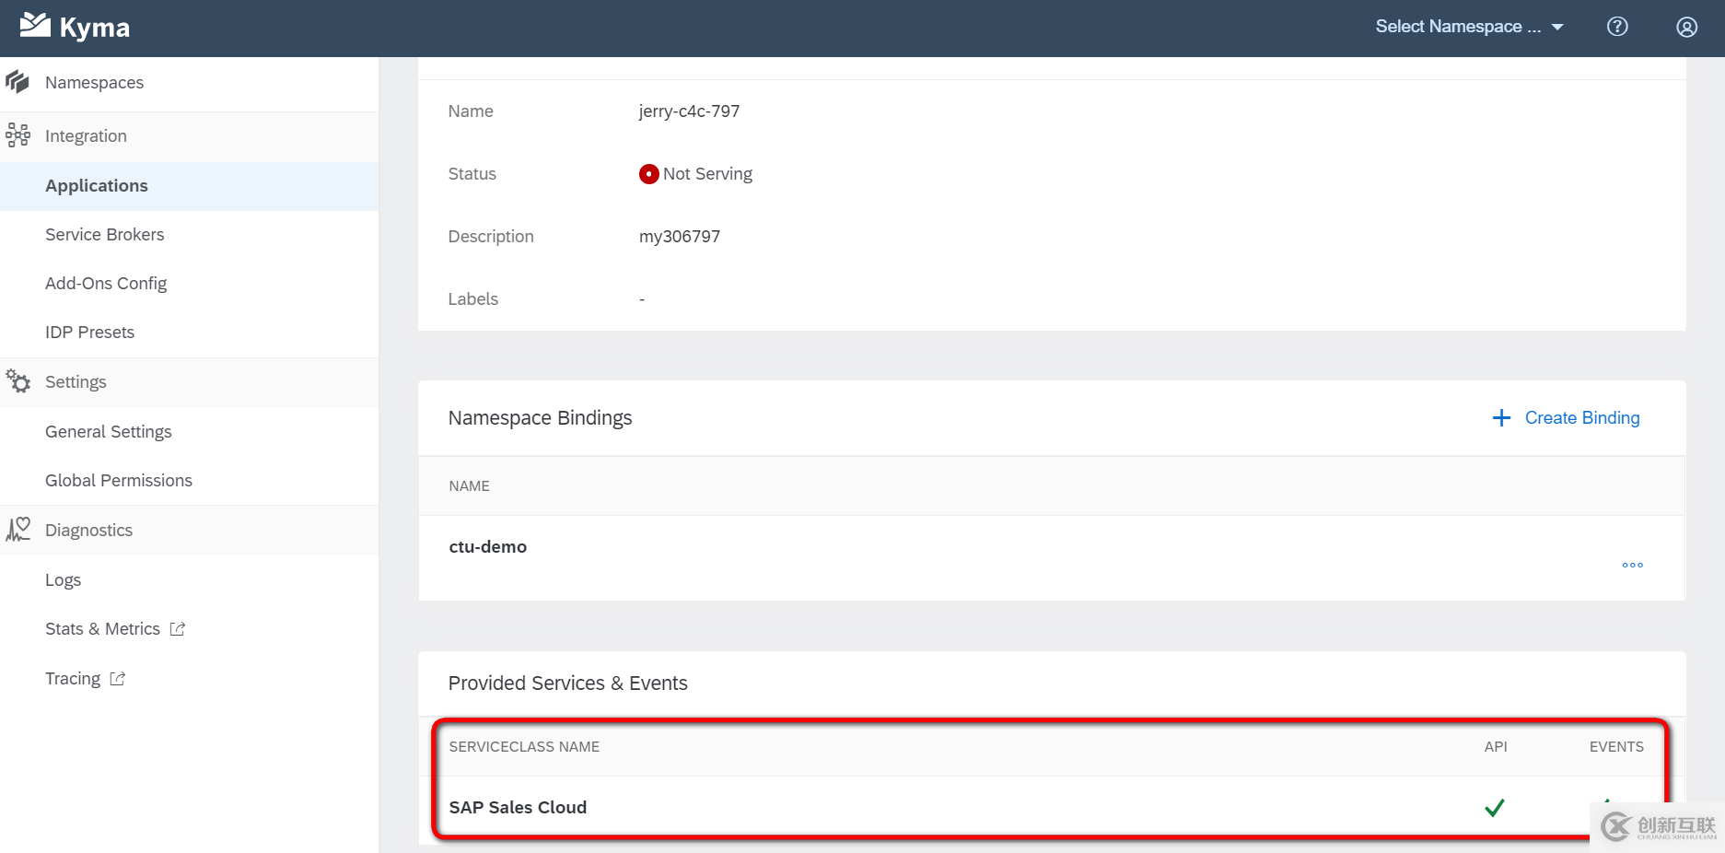Image resolution: width=1725 pixels, height=853 pixels.
Task: Open Global Permissions
Action: click(x=118, y=480)
